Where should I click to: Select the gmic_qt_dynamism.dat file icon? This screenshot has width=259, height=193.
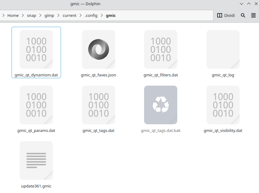point(36,49)
